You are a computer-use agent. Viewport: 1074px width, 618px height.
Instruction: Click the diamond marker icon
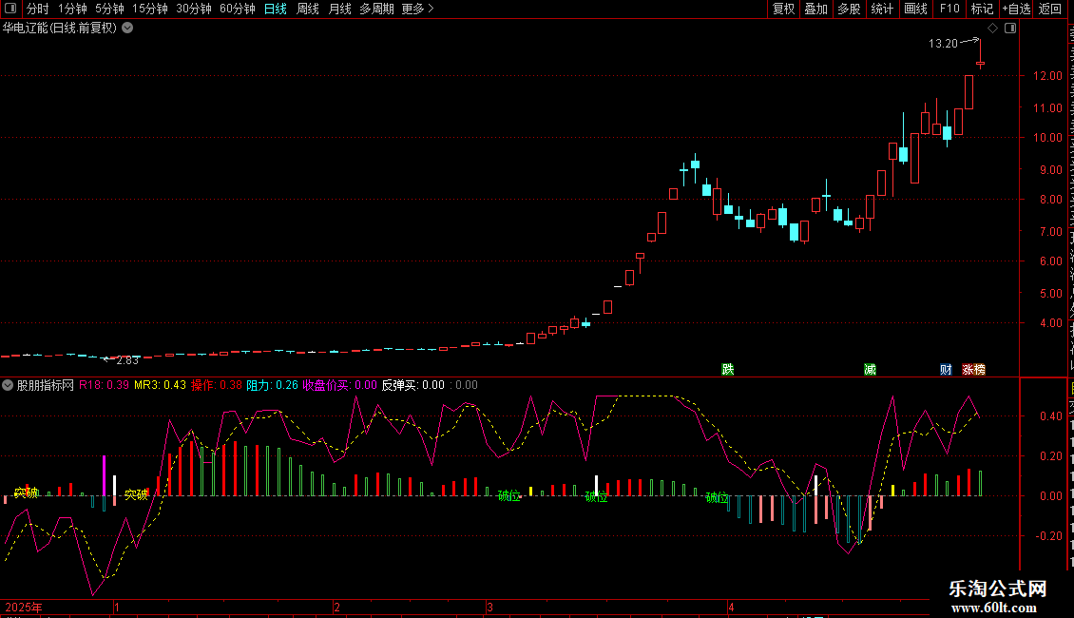[x=992, y=29]
